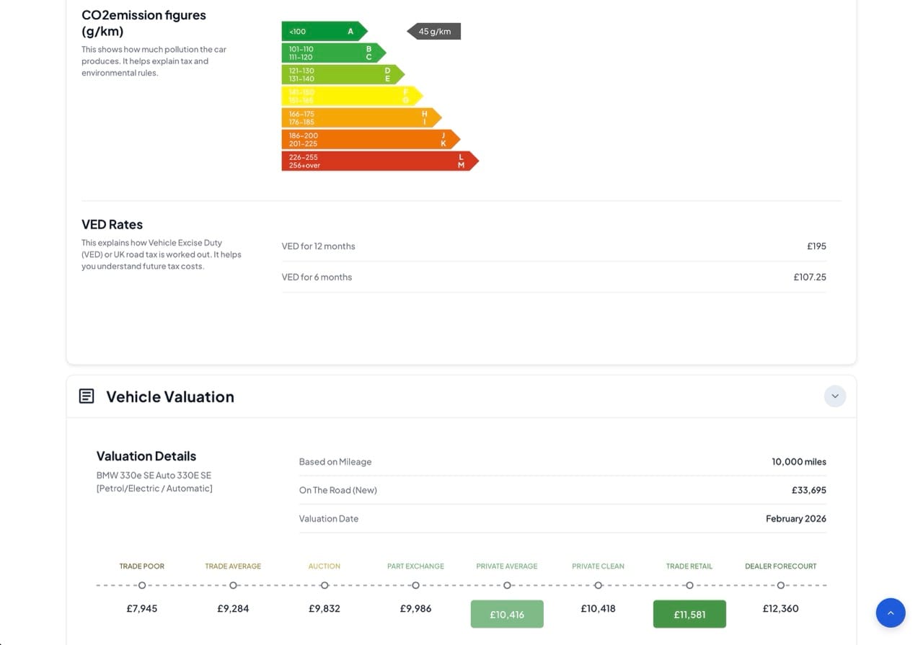This screenshot has height=645, width=923.
Task: Click the Vehicle Valuation heading
Action: click(x=170, y=396)
